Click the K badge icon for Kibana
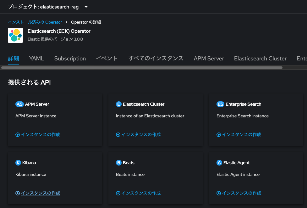This screenshot has height=208, width=307. point(18,163)
